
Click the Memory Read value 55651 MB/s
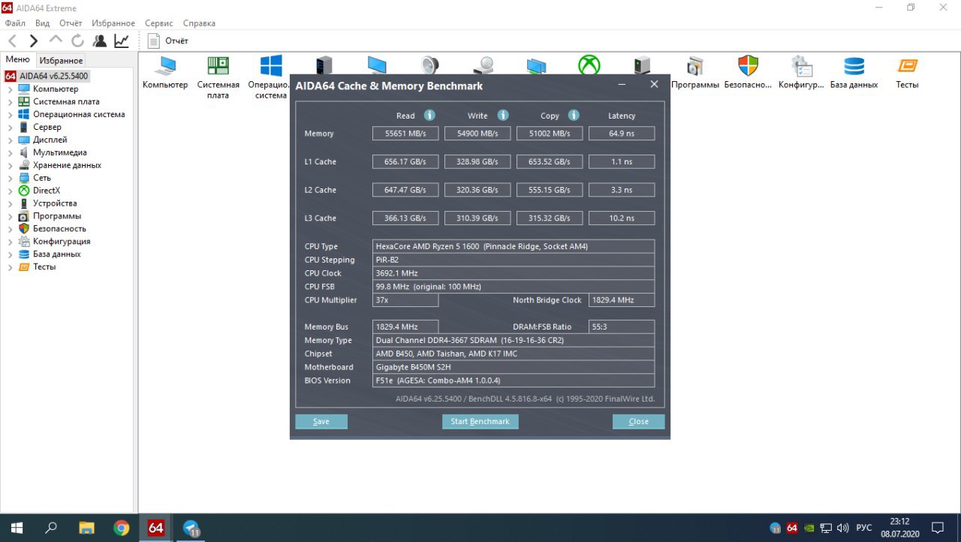[x=405, y=134]
